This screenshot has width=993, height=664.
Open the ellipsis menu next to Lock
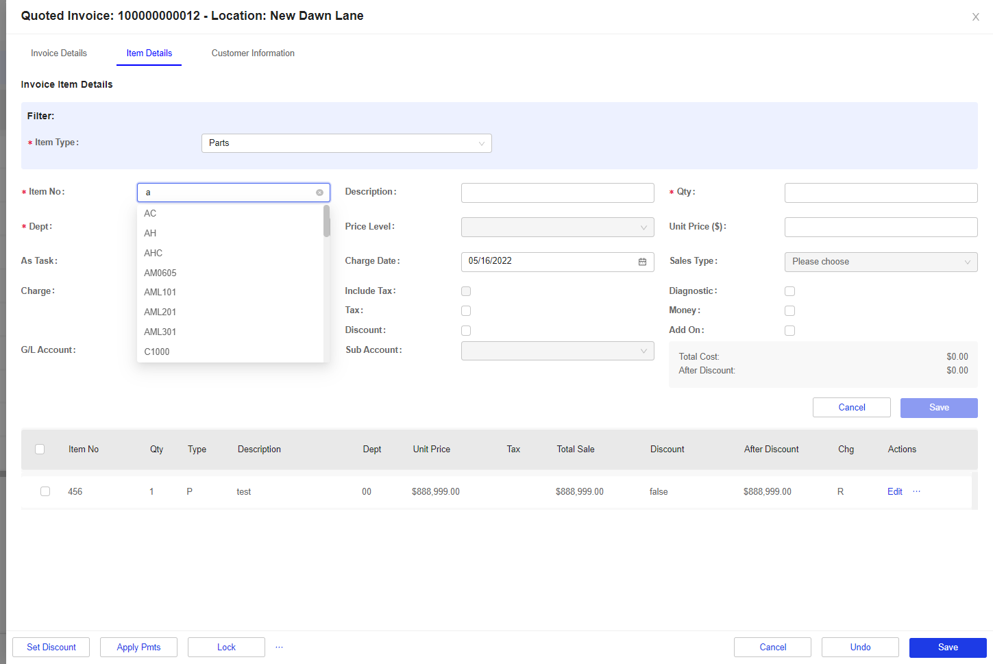(279, 647)
